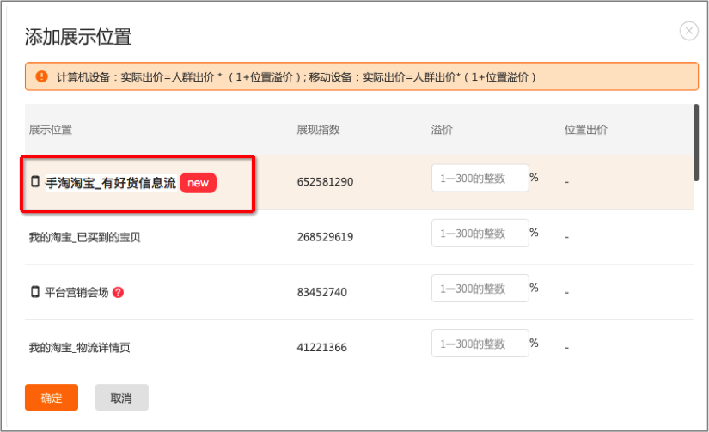This screenshot has width=709, height=432.
Task: Click the bid formula notice text
Action: point(296,77)
